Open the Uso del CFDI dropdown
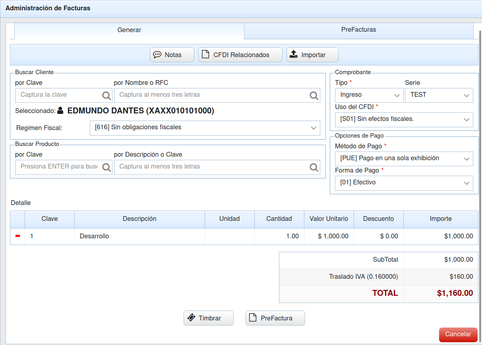 click(x=404, y=119)
